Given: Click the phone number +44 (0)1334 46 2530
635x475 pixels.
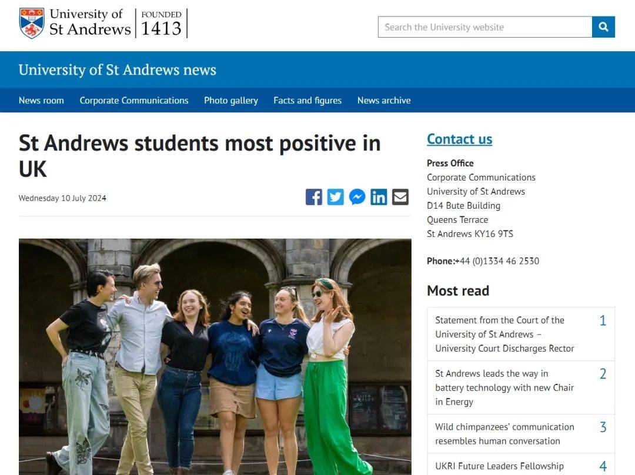Looking at the screenshot, I should [497, 261].
